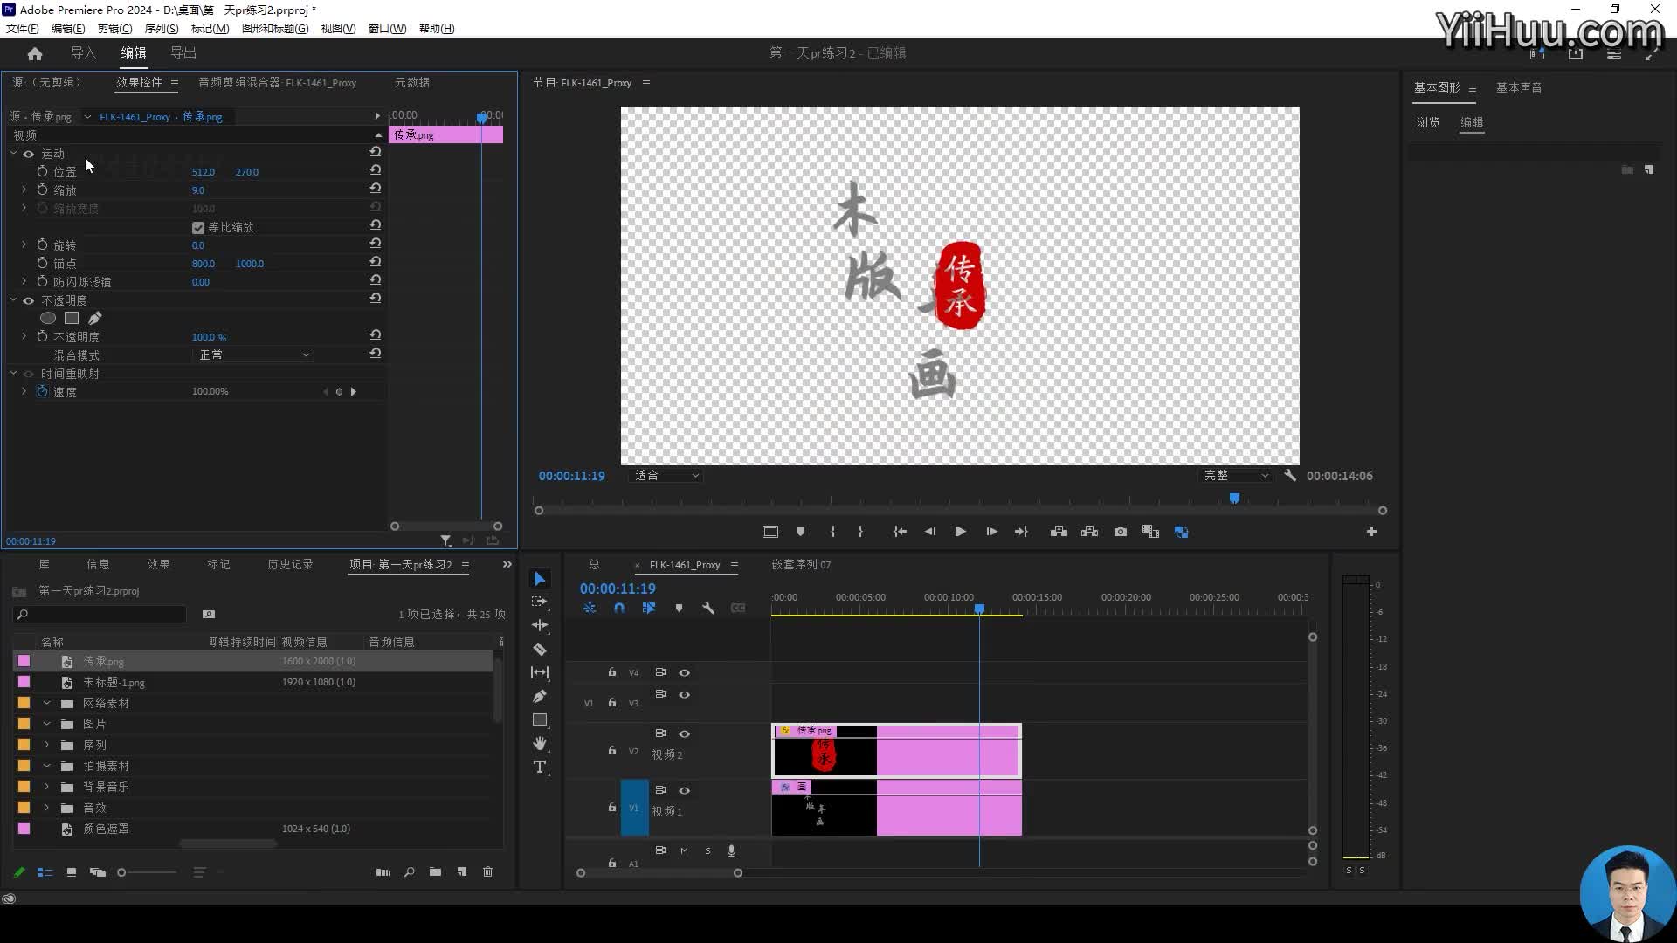Mute the A1 audio track
1677x943 pixels.
(684, 850)
